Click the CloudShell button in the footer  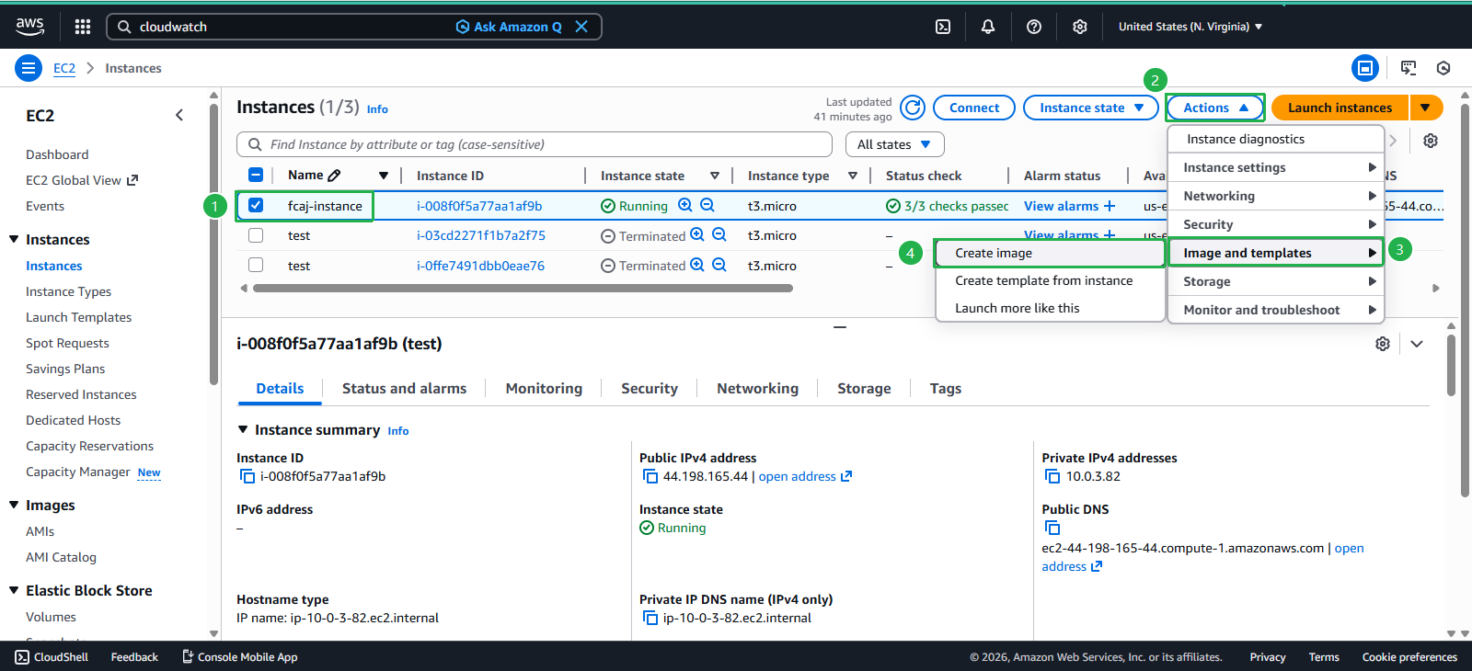click(x=52, y=657)
